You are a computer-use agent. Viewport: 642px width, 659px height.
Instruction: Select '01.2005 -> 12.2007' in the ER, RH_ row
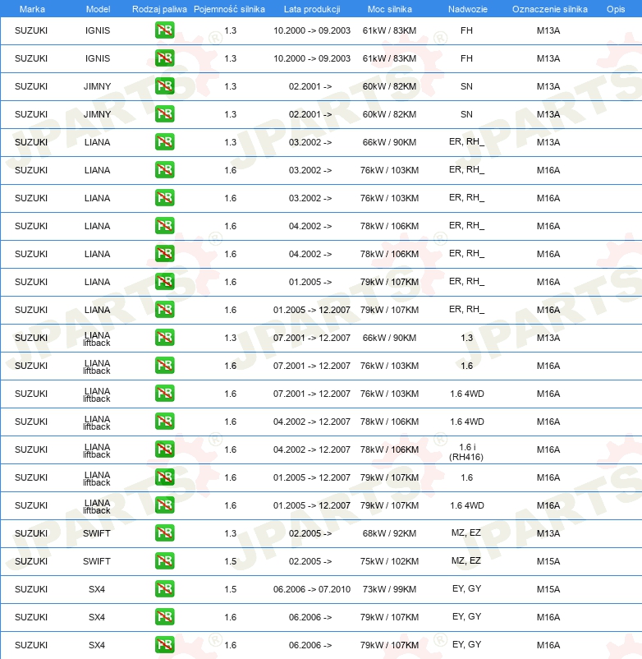coord(311,310)
